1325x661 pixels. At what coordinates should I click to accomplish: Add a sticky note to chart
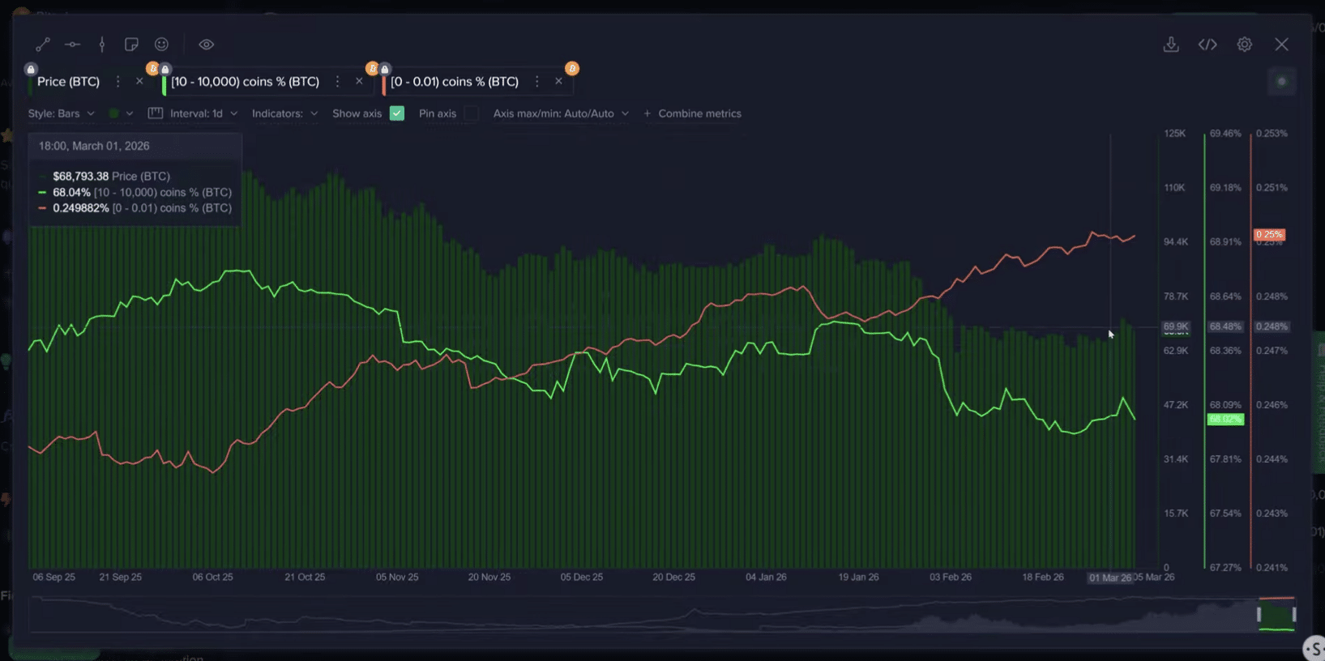pyautogui.click(x=131, y=45)
